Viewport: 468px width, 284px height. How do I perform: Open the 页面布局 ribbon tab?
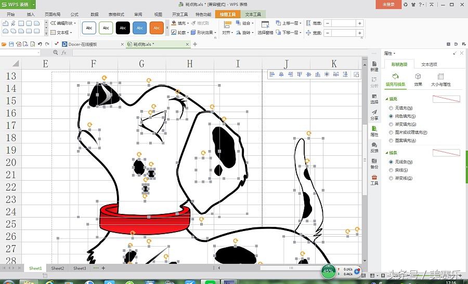click(53, 14)
